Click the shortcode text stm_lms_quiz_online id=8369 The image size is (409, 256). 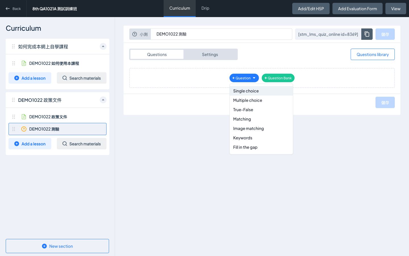[x=328, y=34]
